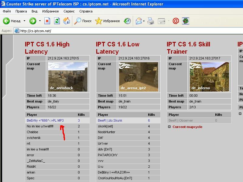Screen dimensions: 243x182
Task: Click player svichenik
Action: [34, 138]
